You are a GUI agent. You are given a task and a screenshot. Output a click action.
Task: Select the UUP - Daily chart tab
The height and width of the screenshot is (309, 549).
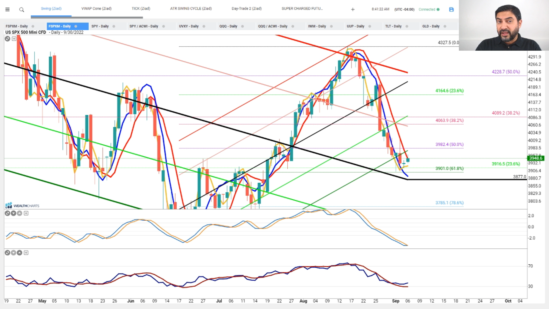[355, 26]
